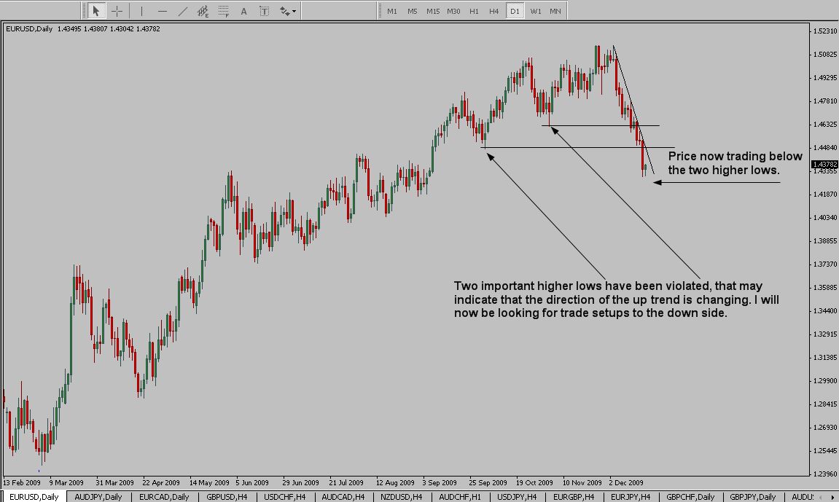Toggle the M15 timeframe button
Screen dimensions: 839x502
pos(433,11)
